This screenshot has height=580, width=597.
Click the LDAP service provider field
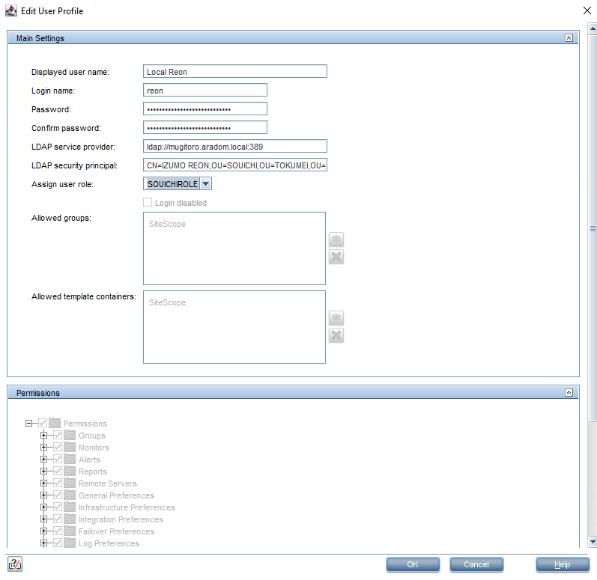click(235, 147)
